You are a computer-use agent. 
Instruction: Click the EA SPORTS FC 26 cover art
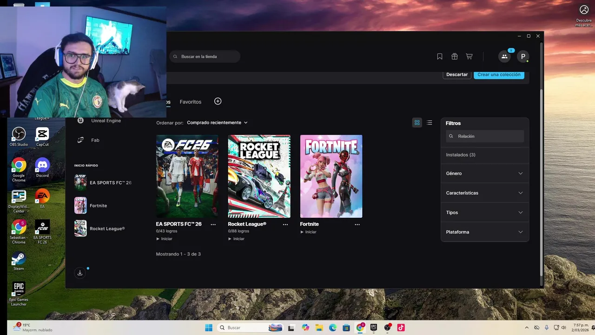(187, 176)
